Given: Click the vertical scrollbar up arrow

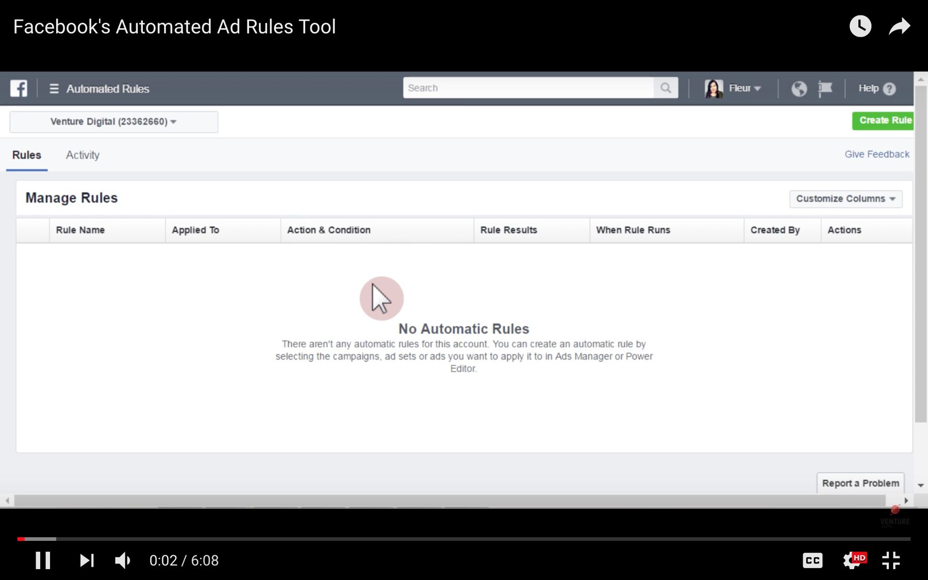Looking at the screenshot, I should [x=921, y=79].
